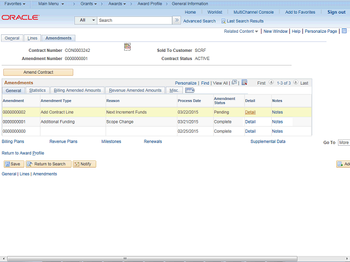Screen dimensions: 350x262
Task: Select the Amendments page tab
Action: point(59,38)
